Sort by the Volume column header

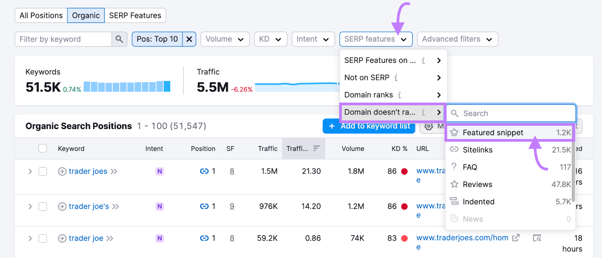353,148
